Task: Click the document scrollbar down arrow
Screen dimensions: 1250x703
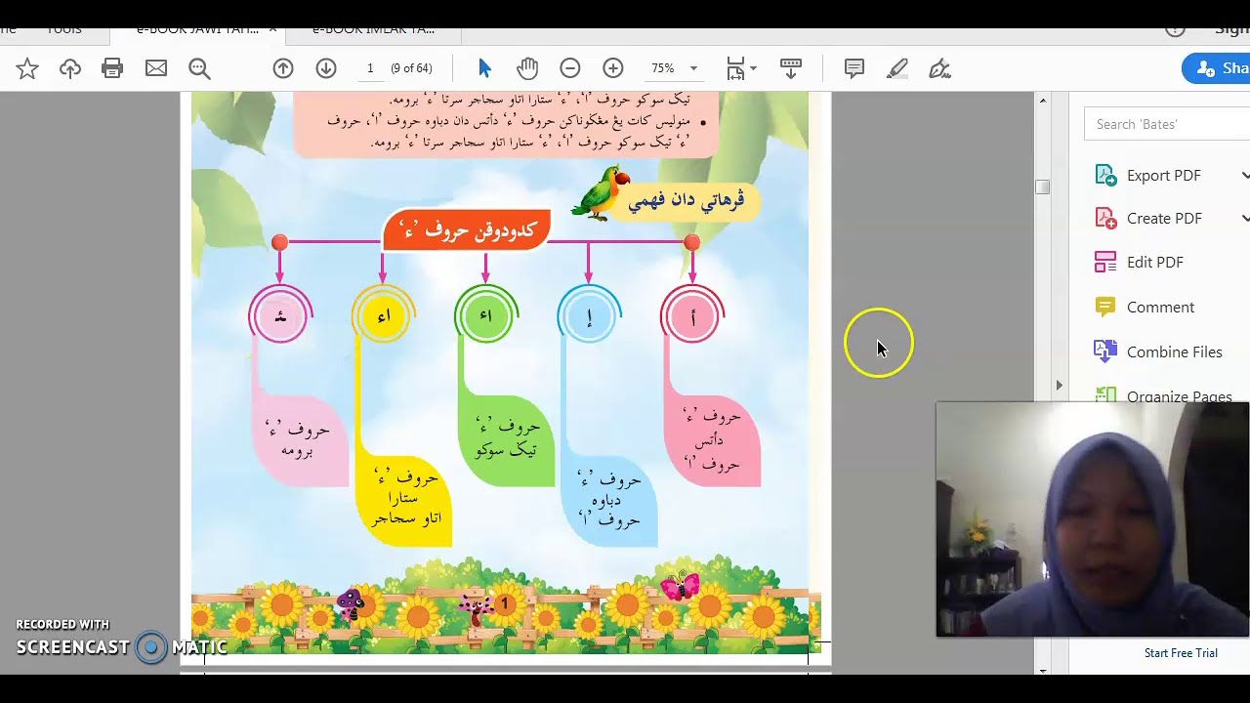Action: point(1043,670)
